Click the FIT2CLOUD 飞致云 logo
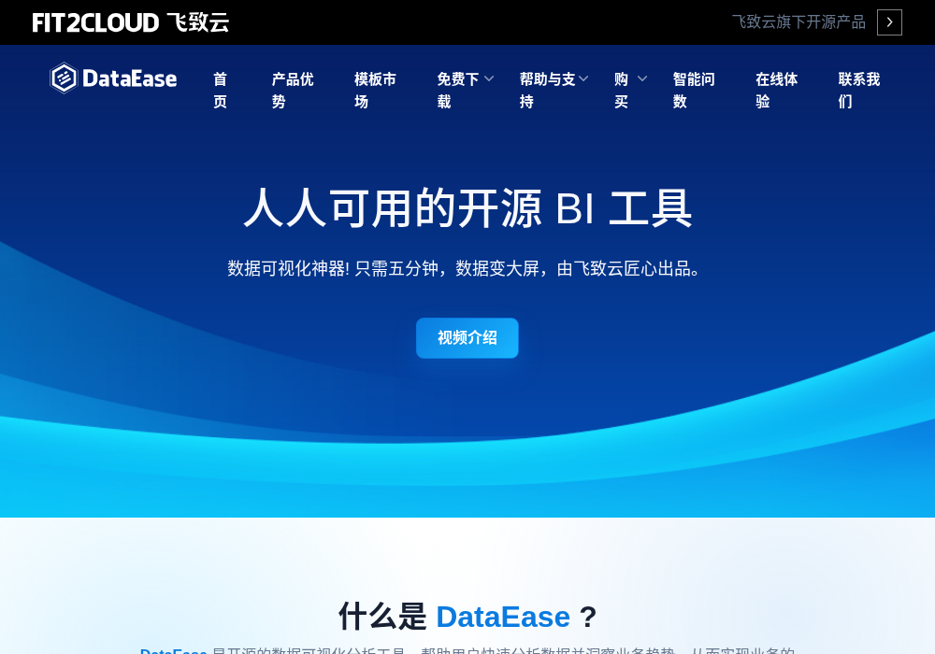 131,22
